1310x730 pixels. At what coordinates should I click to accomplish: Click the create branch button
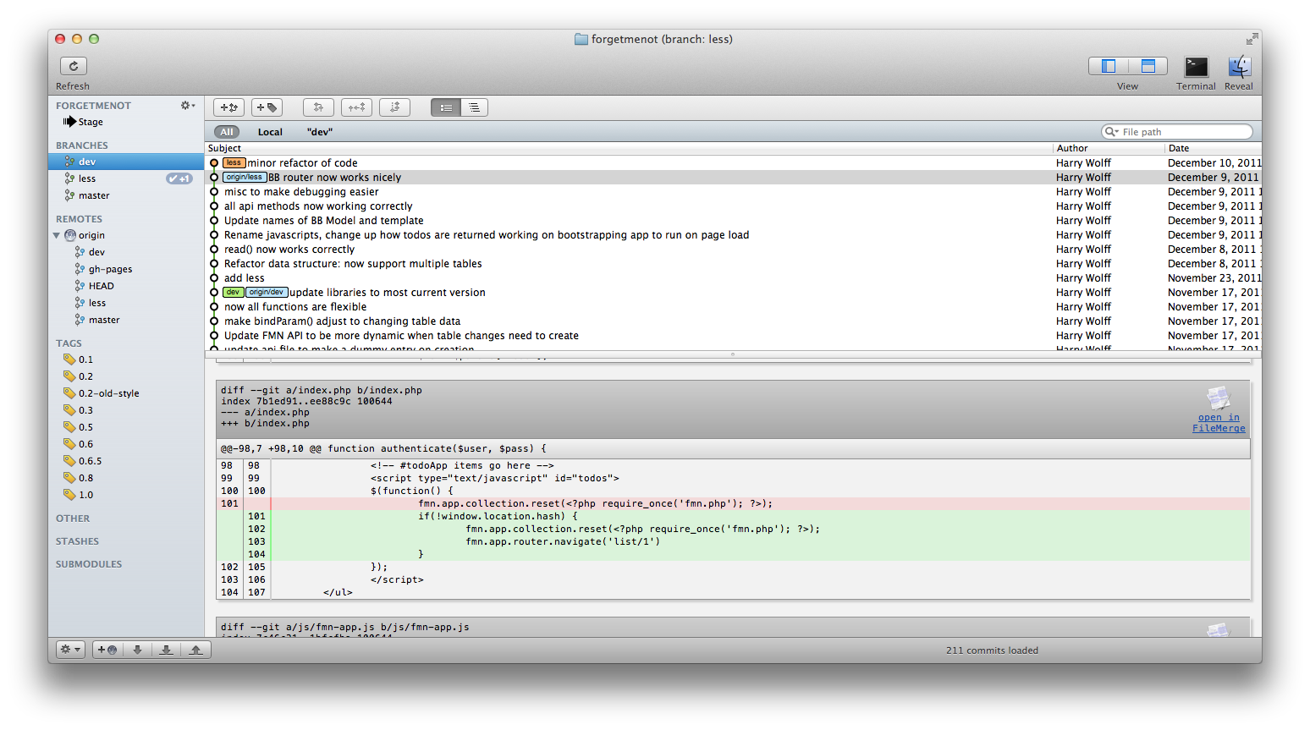click(228, 107)
